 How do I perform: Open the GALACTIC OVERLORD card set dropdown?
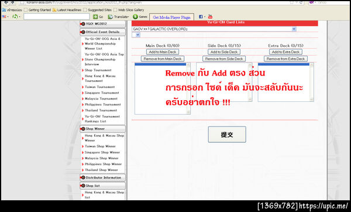(214, 29)
